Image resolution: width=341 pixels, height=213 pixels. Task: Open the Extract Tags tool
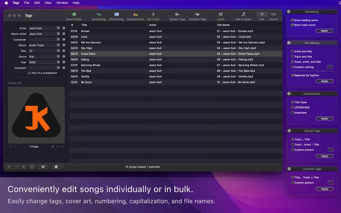[177, 15]
